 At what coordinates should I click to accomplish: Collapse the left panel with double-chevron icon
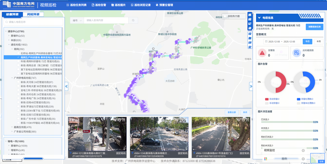[x=66, y=86]
